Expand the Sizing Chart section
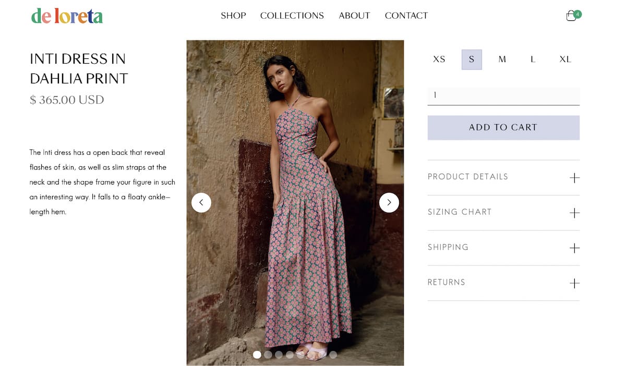 click(503, 213)
